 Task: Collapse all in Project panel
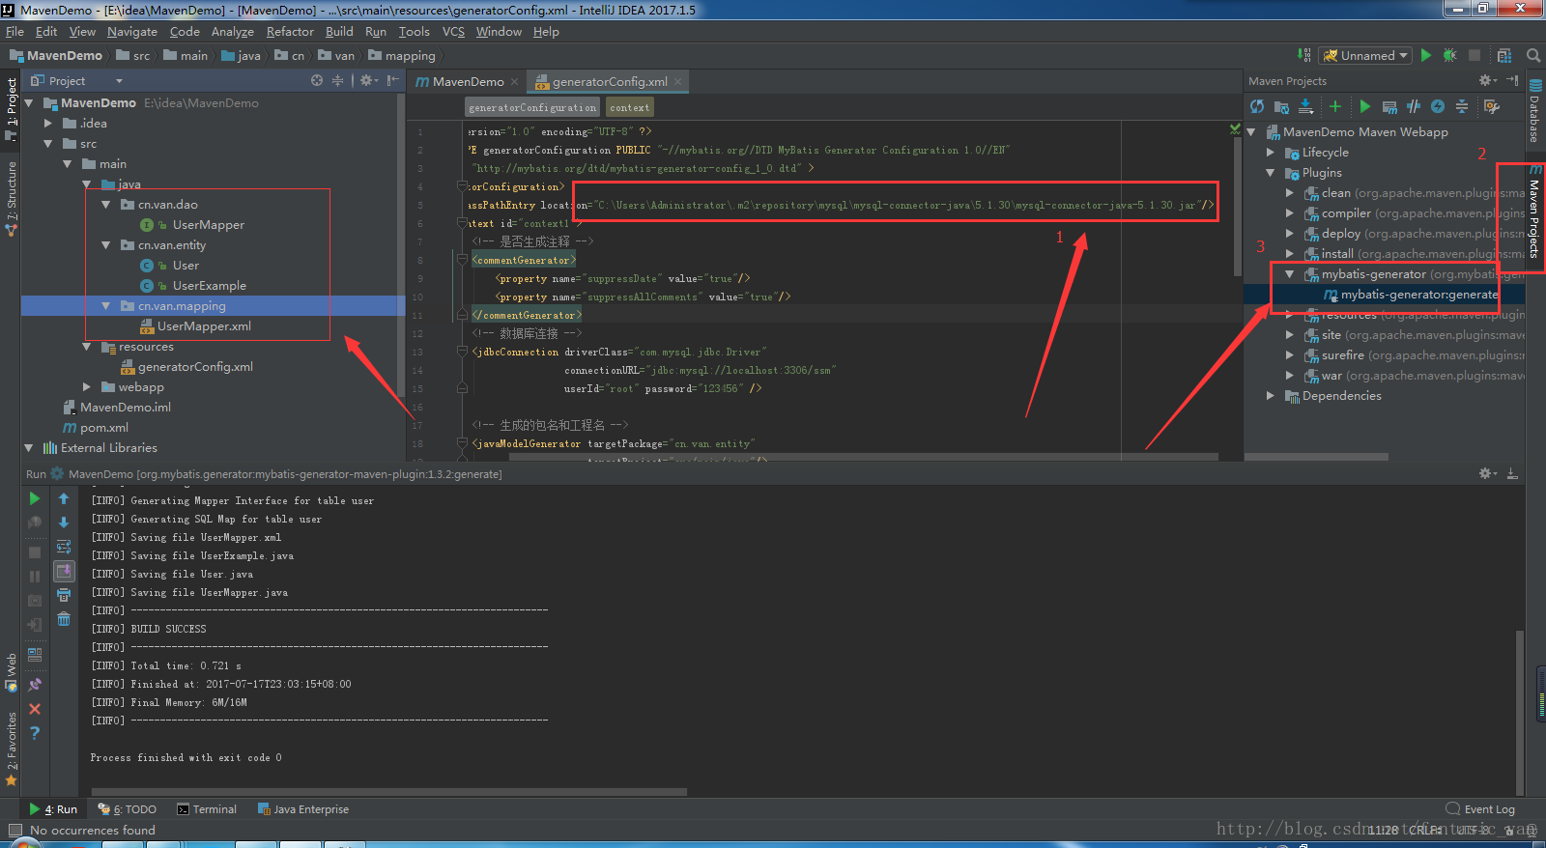coord(337,80)
